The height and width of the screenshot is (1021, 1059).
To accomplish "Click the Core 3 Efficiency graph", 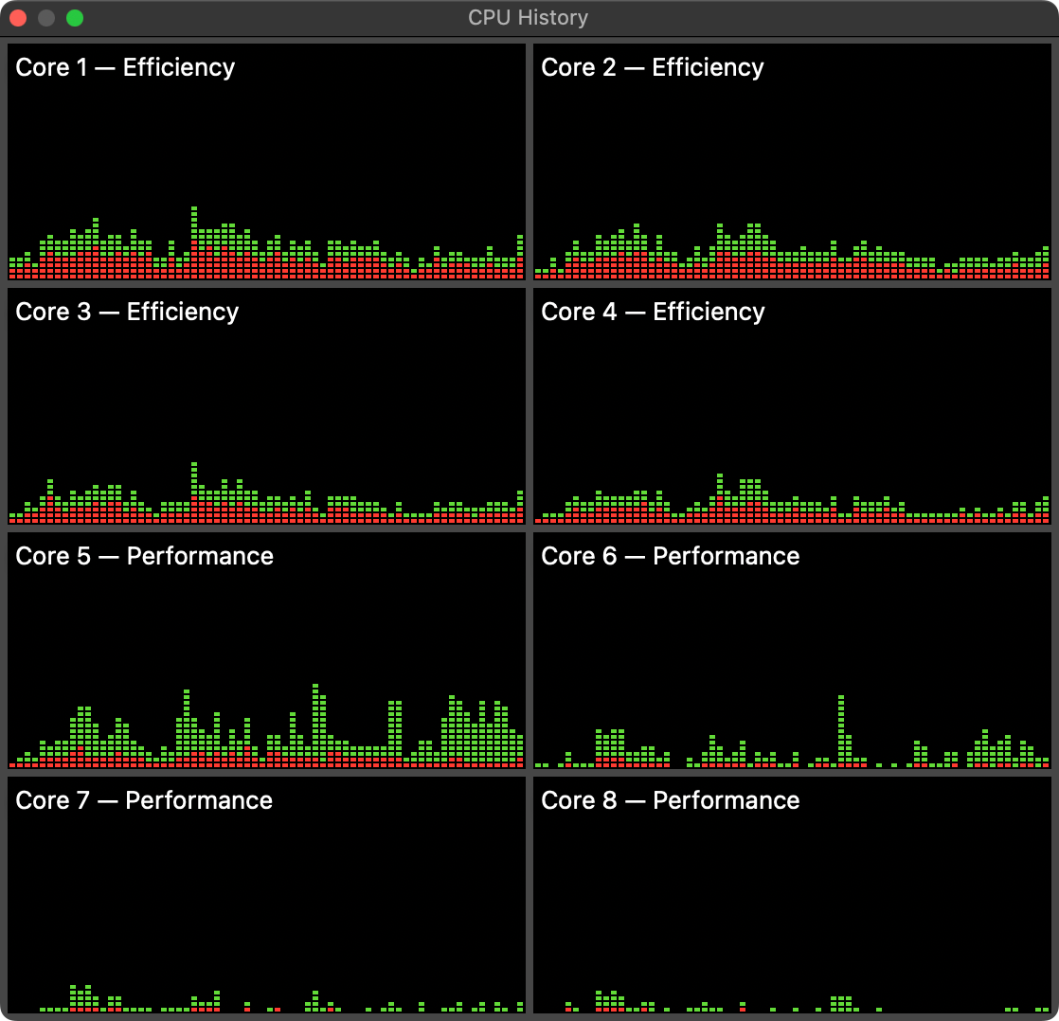I will [x=265, y=407].
